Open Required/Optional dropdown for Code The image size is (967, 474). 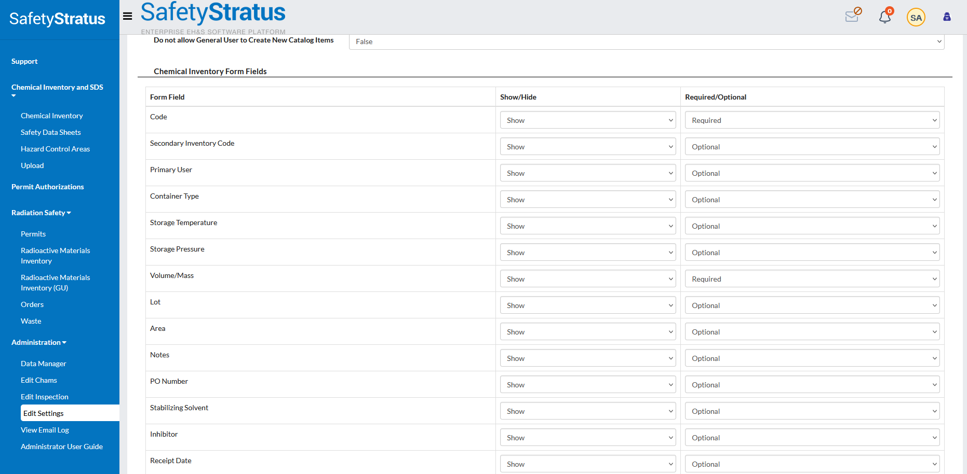pyautogui.click(x=812, y=120)
